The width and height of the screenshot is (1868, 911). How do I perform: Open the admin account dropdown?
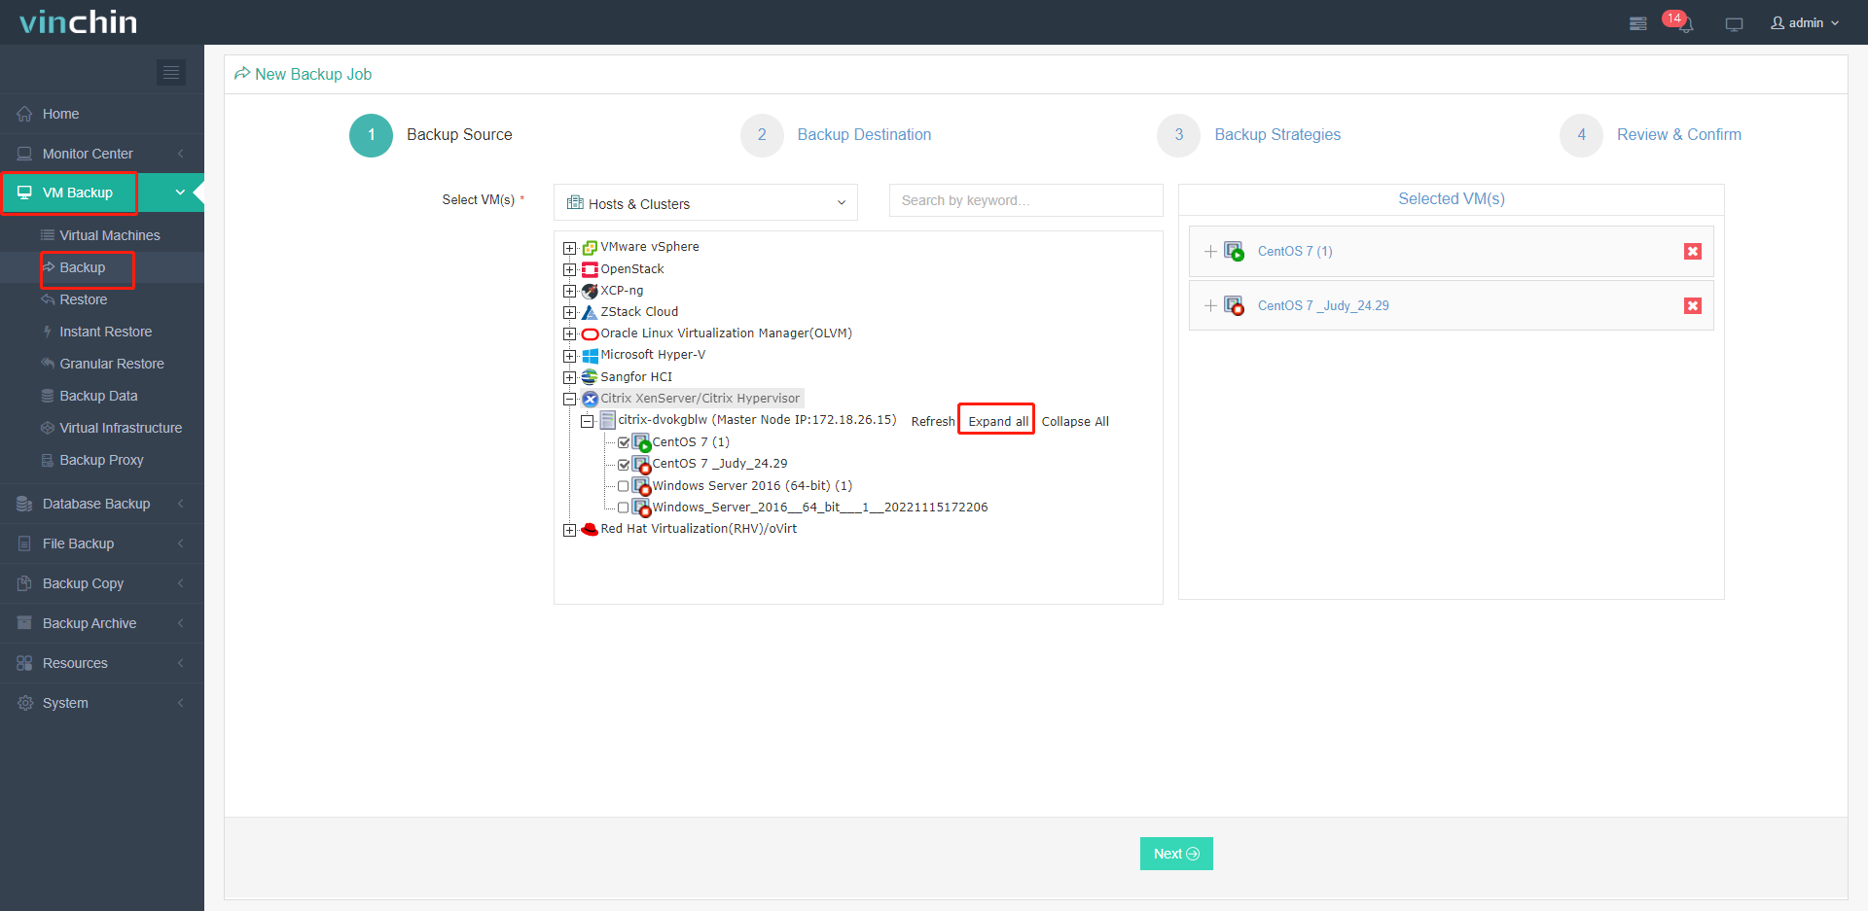click(1805, 22)
